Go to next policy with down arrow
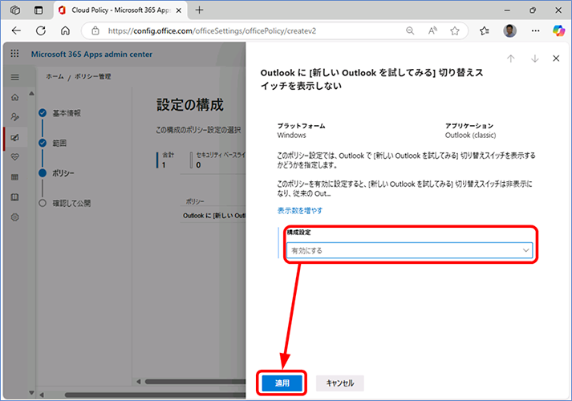 click(x=535, y=59)
